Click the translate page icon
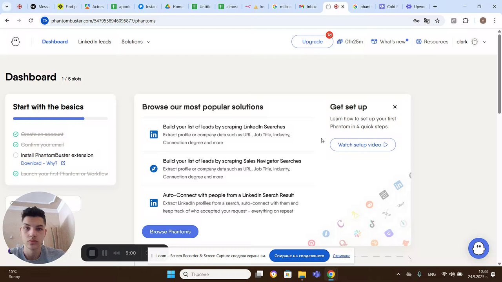Screen dimensions: 502x282 [x=427, y=21]
